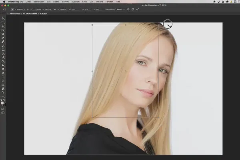
Task: Open the Filter menu
Action: 85,2
